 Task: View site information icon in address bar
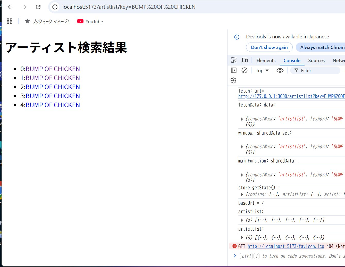tap(55, 7)
